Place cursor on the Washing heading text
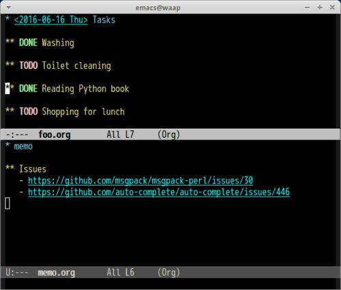The width and height of the screenshot is (341, 290). [x=58, y=43]
